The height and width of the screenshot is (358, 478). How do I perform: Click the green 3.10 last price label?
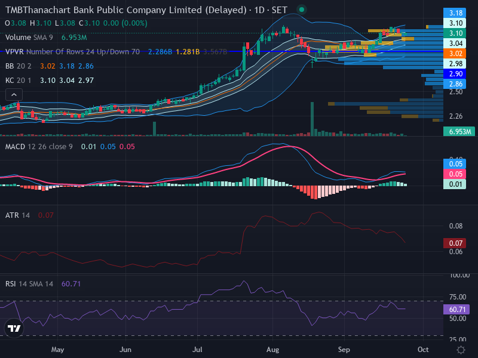(455, 33)
